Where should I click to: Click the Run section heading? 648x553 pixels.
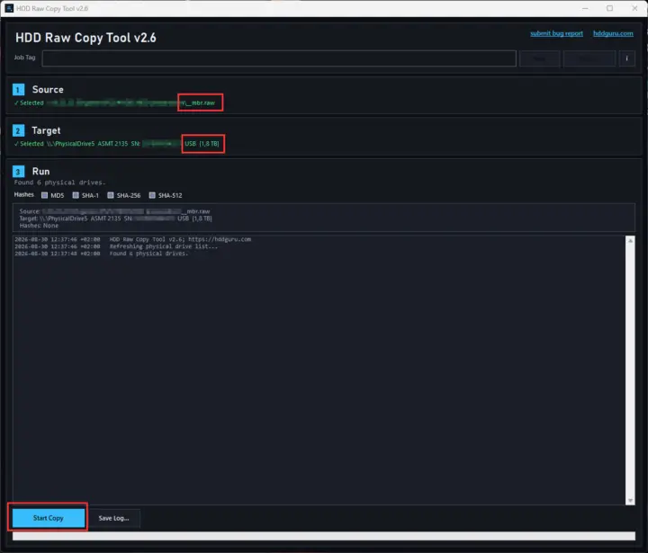(x=40, y=172)
